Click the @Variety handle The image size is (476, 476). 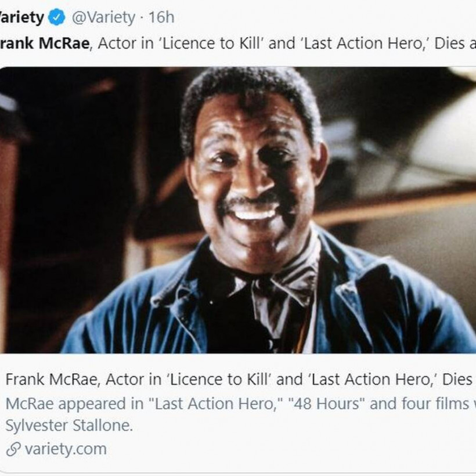103,17
